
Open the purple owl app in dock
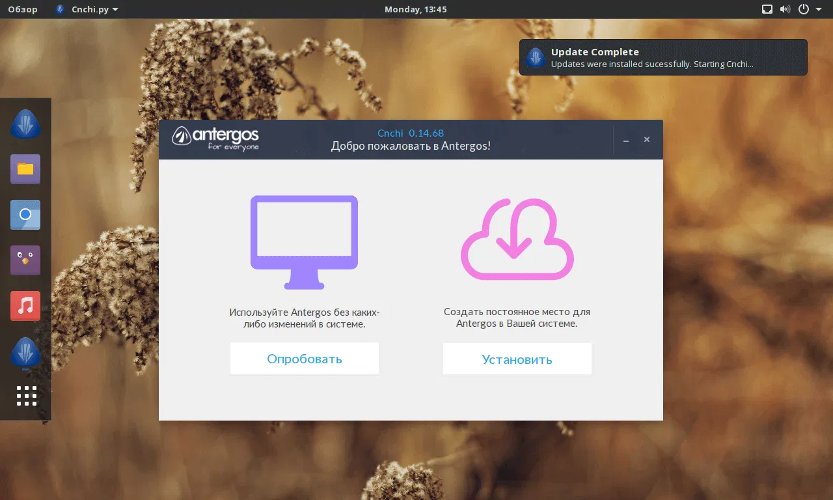click(25, 260)
